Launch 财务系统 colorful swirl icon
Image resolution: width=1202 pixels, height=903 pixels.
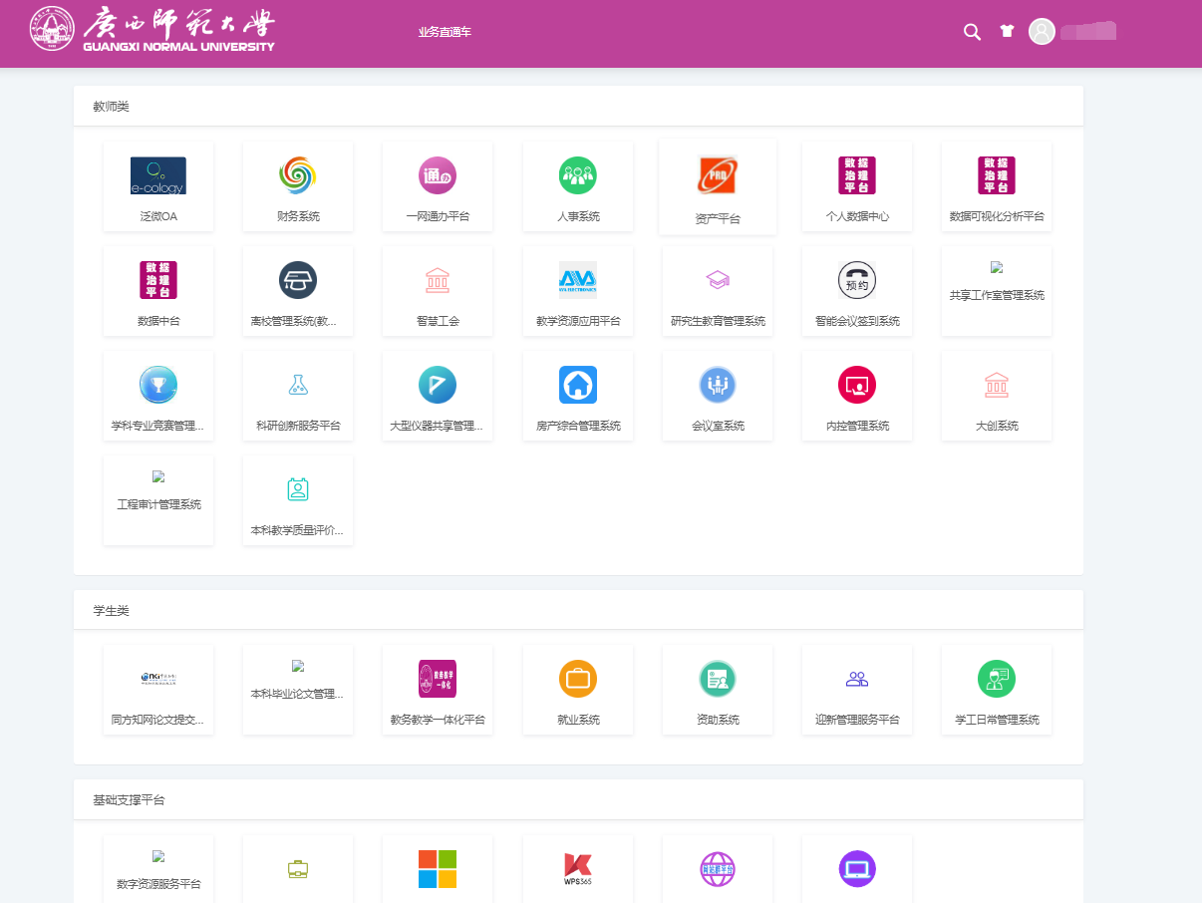click(298, 176)
